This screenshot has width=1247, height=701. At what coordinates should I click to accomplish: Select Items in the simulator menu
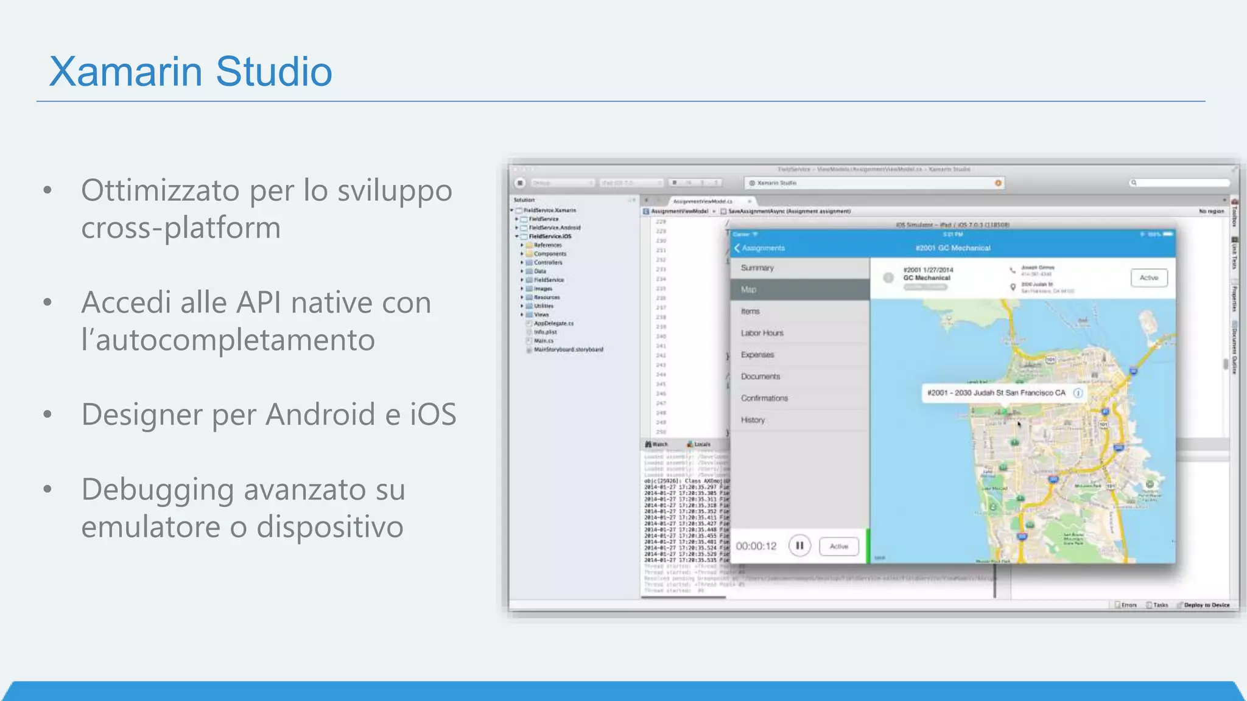coord(799,312)
